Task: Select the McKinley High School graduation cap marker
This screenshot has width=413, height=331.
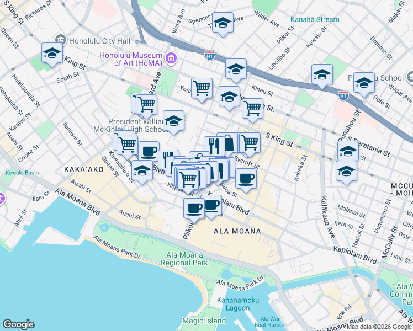Action: coord(173,121)
